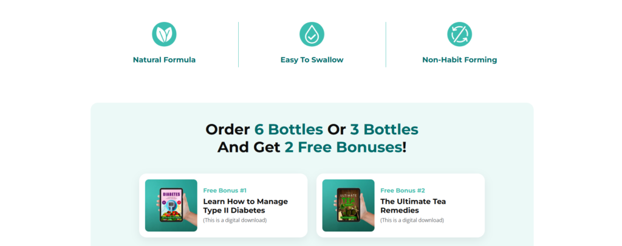
Task: Click Learn How to Manage Type II Diabetes title
Action: tap(245, 206)
